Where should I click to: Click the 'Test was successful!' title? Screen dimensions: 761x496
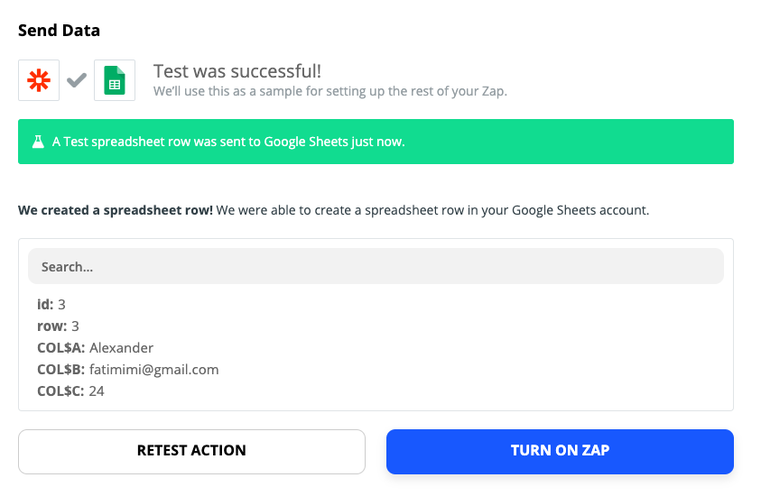237,71
